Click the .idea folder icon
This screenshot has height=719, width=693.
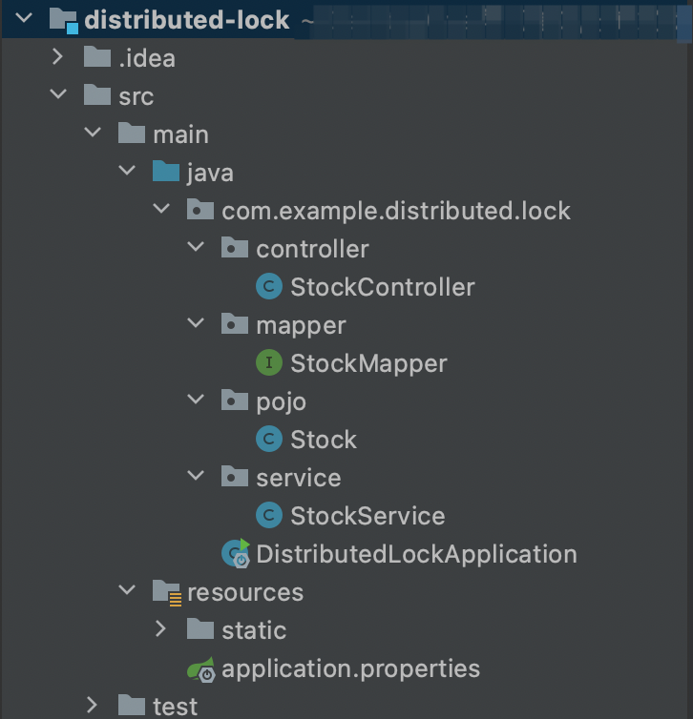click(97, 57)
